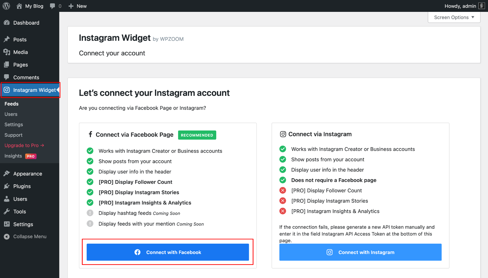Screen dimensions: 488x278
Task: Click Connect with Facebook button
Action: [168, 252]
